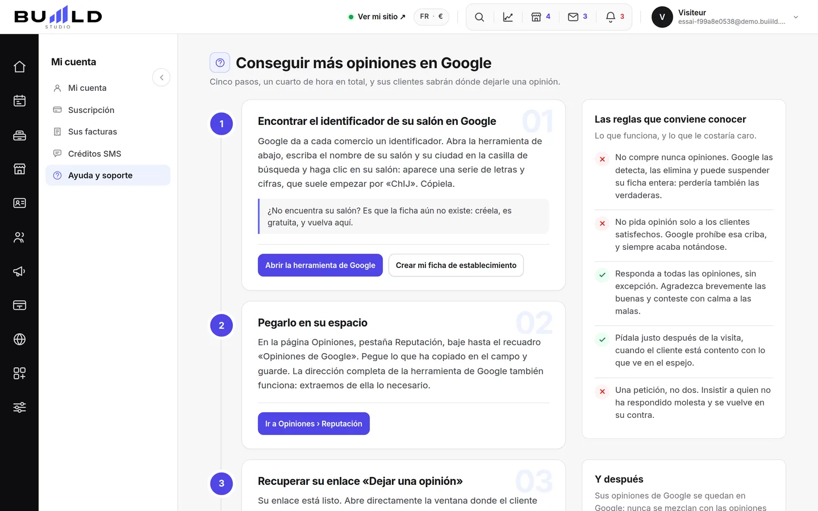Select Mi cuenta in the account menu
818x511 pixels.
(x=108, y=88)
